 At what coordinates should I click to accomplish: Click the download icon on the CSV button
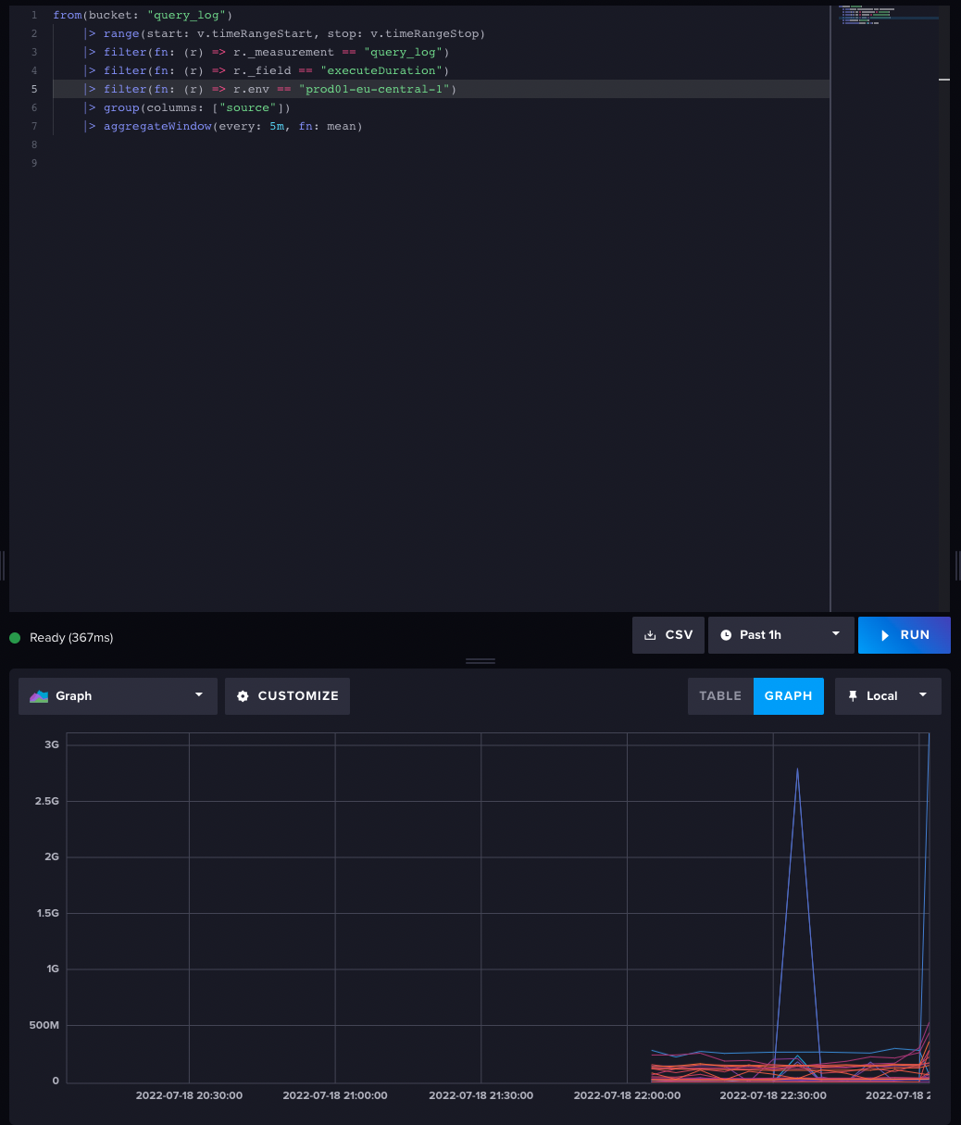pyautogui.click(x=651, y=634)
